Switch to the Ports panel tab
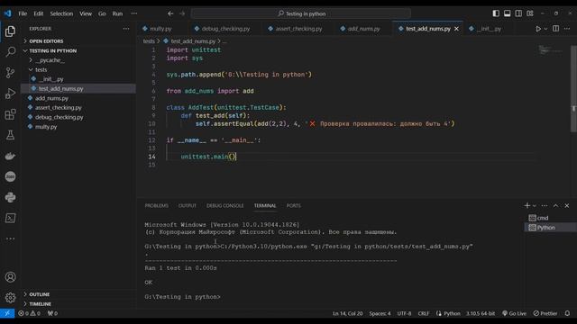The image size is (577, 324). [x=293, y=206]
